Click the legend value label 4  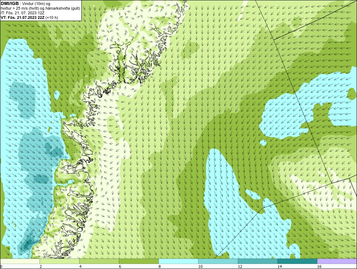(80, 266)
